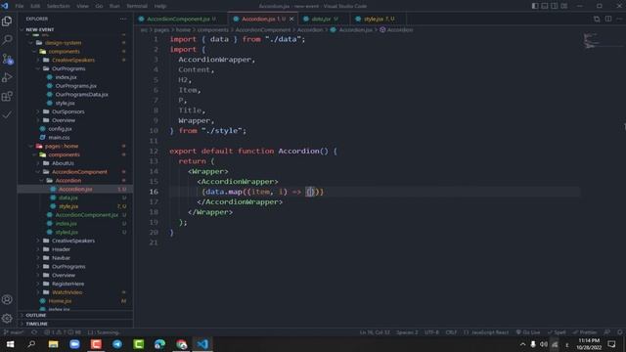Click the notifications bell in status bar
The width and height of the screenshot is (626, 352).
[619, 332]
